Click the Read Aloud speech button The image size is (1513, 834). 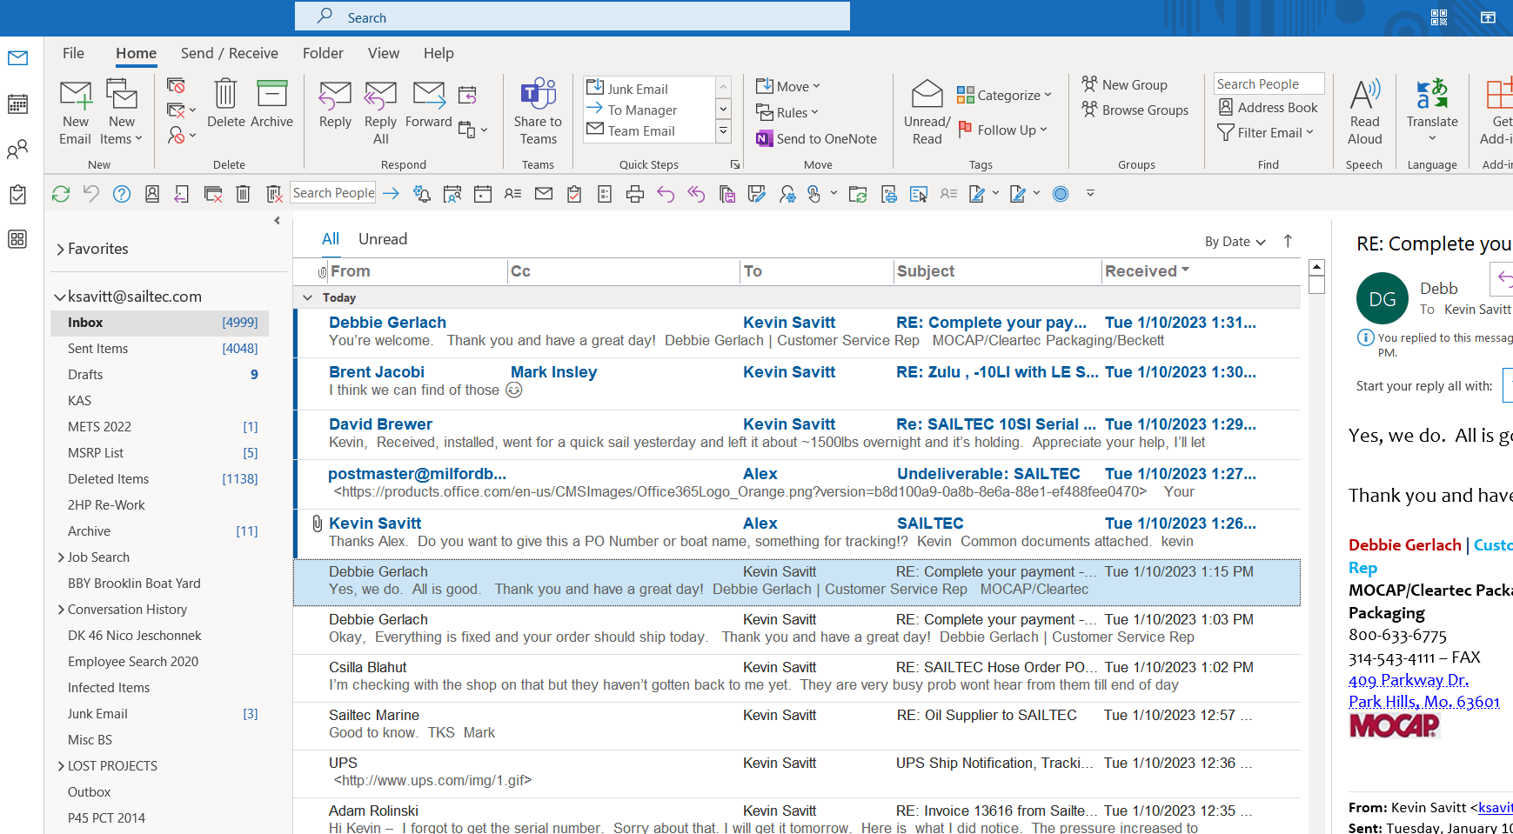point(1364,112)
